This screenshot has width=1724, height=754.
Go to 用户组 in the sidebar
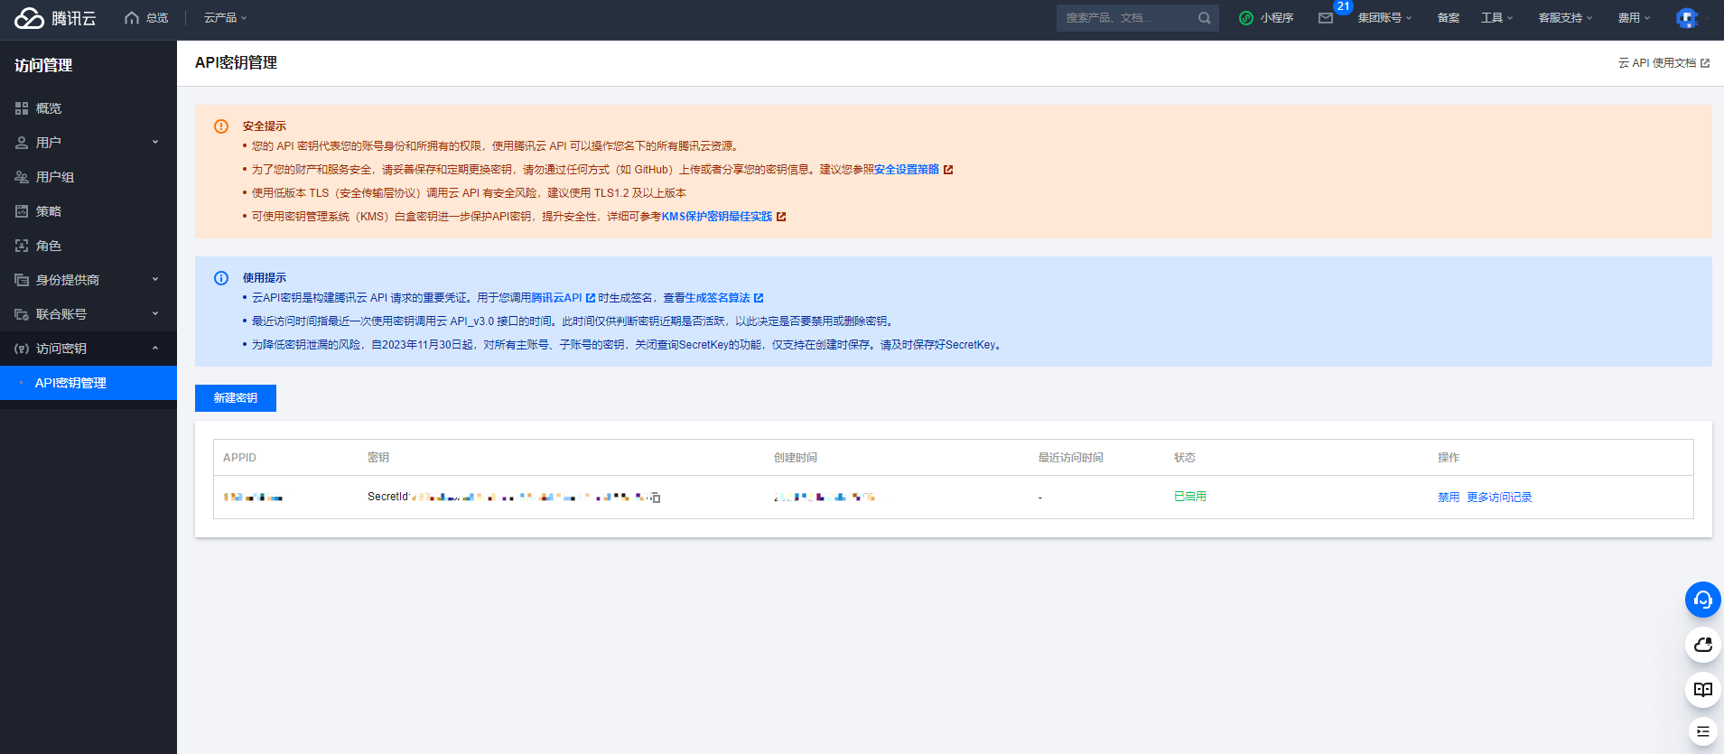tap(55, 177)
